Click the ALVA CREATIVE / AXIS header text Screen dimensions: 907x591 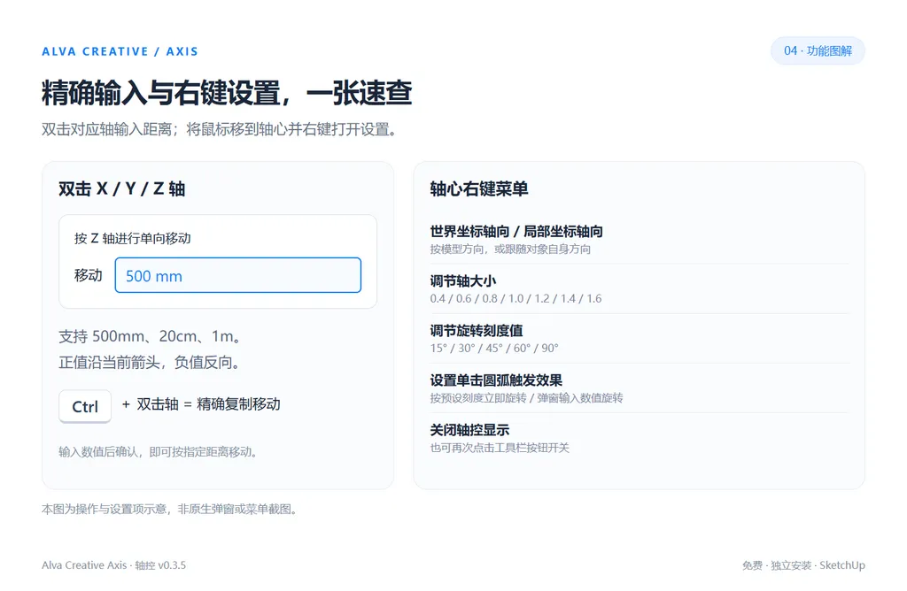[x=120, y=51]
